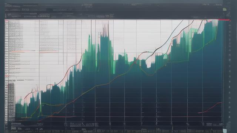
Task: Click the red marker on the left price axis
Action: pos(7,76)
